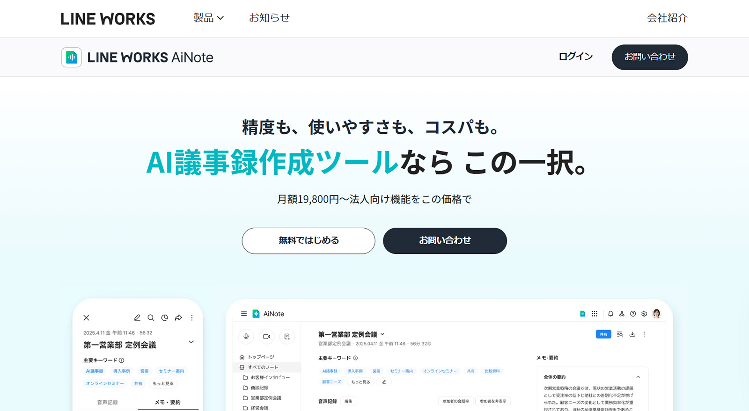This screenshot has height=411, width=749.
Task: Click the LINE WORKS logo in header
Action: tap(108, 19)
